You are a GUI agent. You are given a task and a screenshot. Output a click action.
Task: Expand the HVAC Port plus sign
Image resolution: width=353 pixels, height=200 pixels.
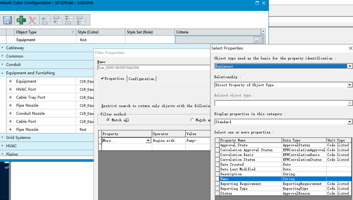coord(10,89)
